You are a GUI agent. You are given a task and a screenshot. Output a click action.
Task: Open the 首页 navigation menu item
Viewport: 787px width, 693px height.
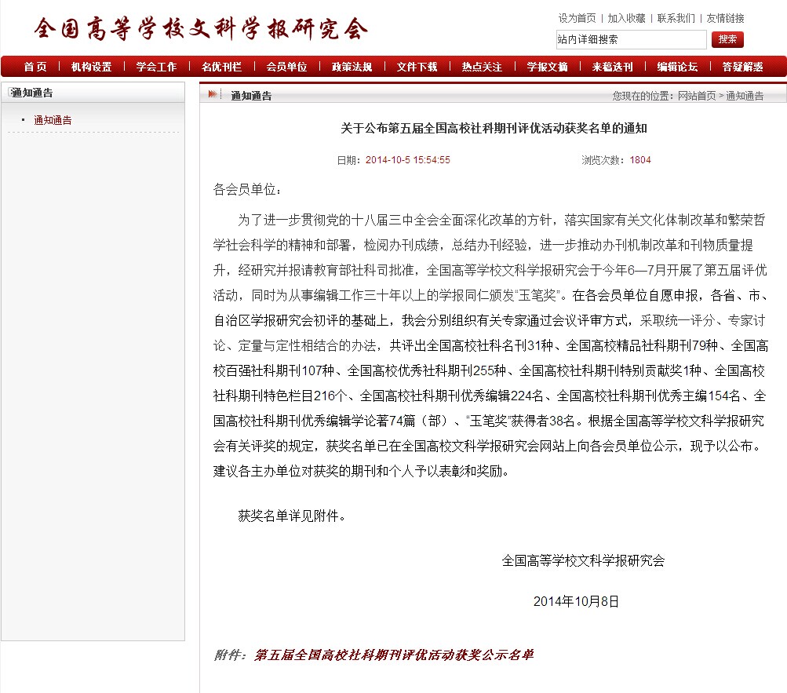(x=35, y=67)
